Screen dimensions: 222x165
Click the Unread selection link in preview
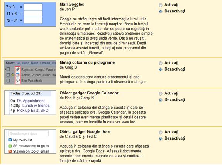pos(45,63)
